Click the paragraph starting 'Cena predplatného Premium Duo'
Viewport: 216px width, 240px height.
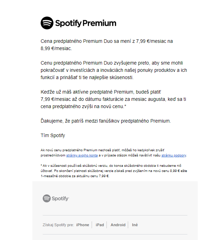pos(106,45)
